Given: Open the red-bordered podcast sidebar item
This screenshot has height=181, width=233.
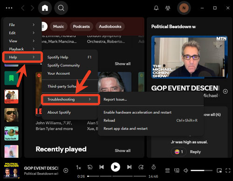Looking at the screenshot, I should tap(11, 96).
